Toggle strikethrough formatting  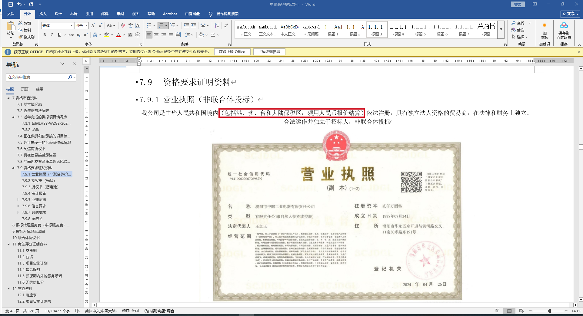coord(71,35)
